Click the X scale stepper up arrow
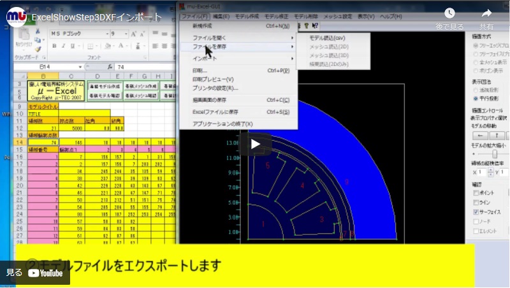The image size is (510, 288). pos(490,170)
